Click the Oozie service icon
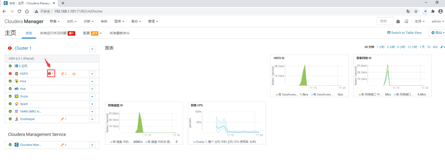This screenshot has height=160, width=445. coord(16,96)
